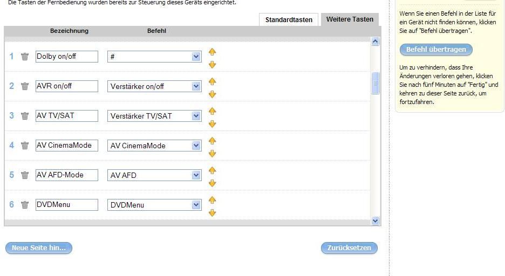Click trash icon for AVR on/off
The height and width of the screenshot is (276, 505).
(24, 86)
